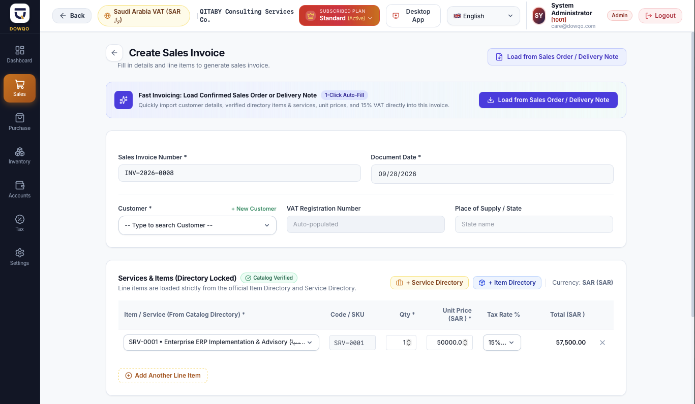Image resolution: width=695 pixels, height=404 pixels.
Task: Open the Purchase bag icon in sidebar
Action: point(20,118)
